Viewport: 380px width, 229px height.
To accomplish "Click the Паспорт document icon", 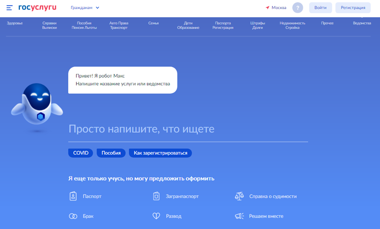I will [x=73, y=196].
